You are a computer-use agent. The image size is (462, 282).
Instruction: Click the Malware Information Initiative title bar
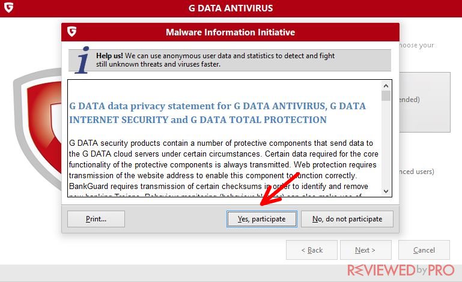(231, 32)
